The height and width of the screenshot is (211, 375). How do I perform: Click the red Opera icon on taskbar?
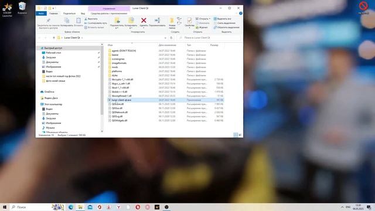(x=138, y=207)
